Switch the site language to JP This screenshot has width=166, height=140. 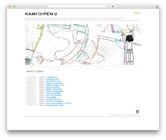pos(136,13)
